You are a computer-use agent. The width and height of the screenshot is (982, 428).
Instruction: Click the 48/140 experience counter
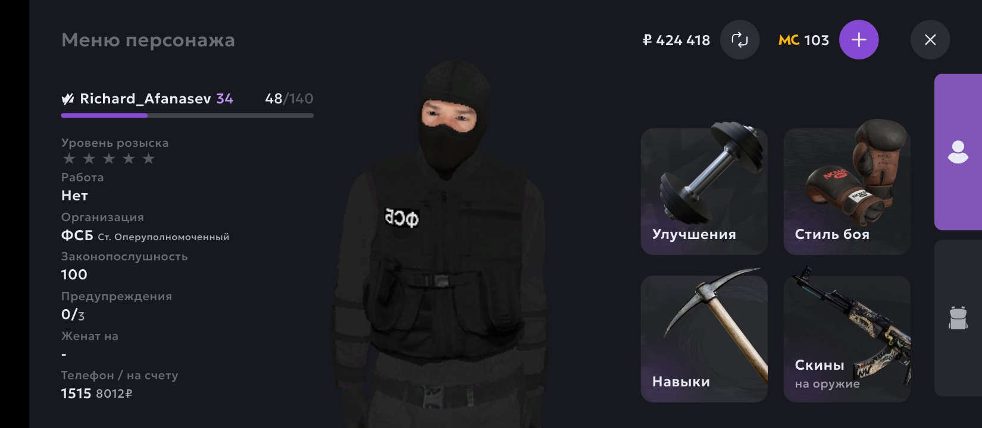tap(289, 99)
